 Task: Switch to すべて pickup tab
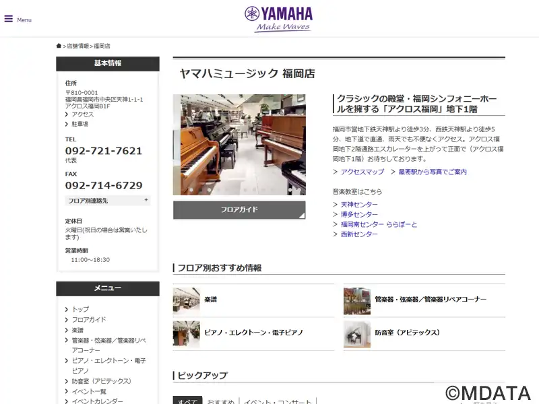[x=187, y=401]
